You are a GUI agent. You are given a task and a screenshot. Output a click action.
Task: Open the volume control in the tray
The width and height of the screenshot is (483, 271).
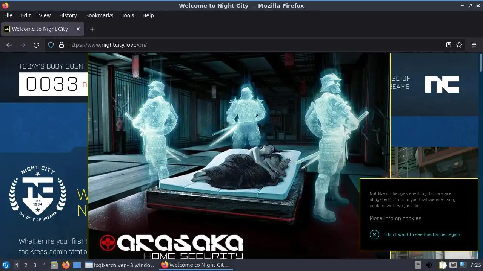coord(429,265)
